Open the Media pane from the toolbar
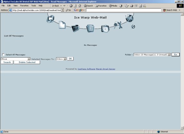Image resolution: width=184 pixels, height=134 pixels. [113, 6]
